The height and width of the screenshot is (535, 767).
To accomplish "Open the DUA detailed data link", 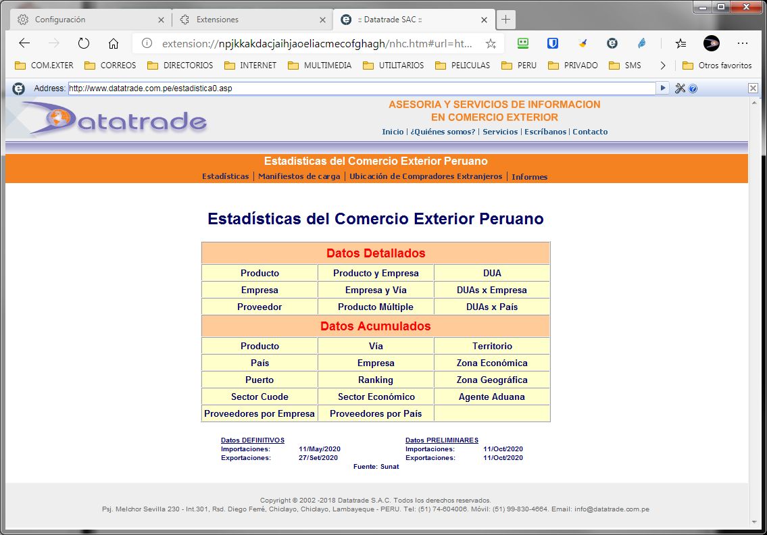I will 492,273.
